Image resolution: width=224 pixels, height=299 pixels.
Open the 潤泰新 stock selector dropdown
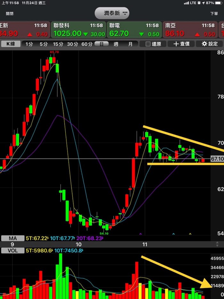click(112, 13)
